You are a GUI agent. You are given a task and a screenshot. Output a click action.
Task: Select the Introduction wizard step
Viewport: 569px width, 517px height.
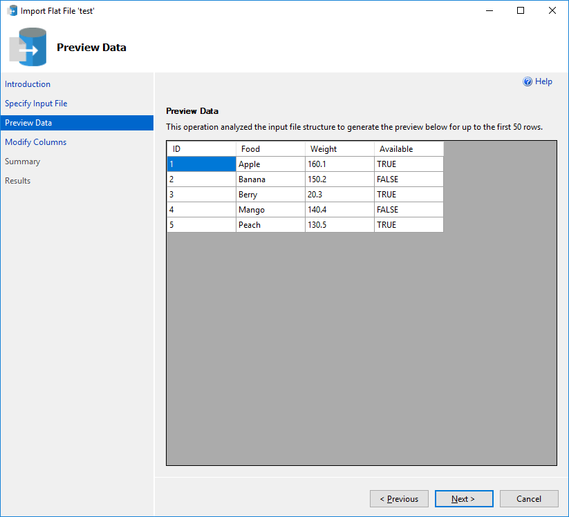[x=28, y=84]
